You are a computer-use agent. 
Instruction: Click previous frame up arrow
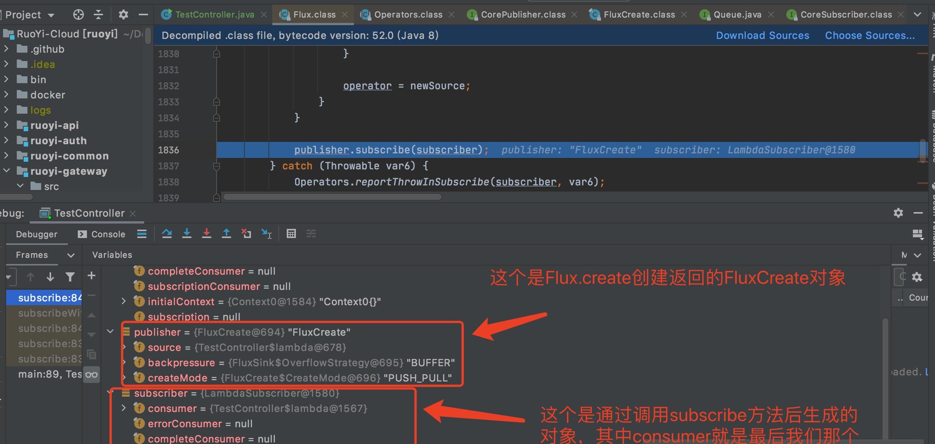tap(31, 277)
